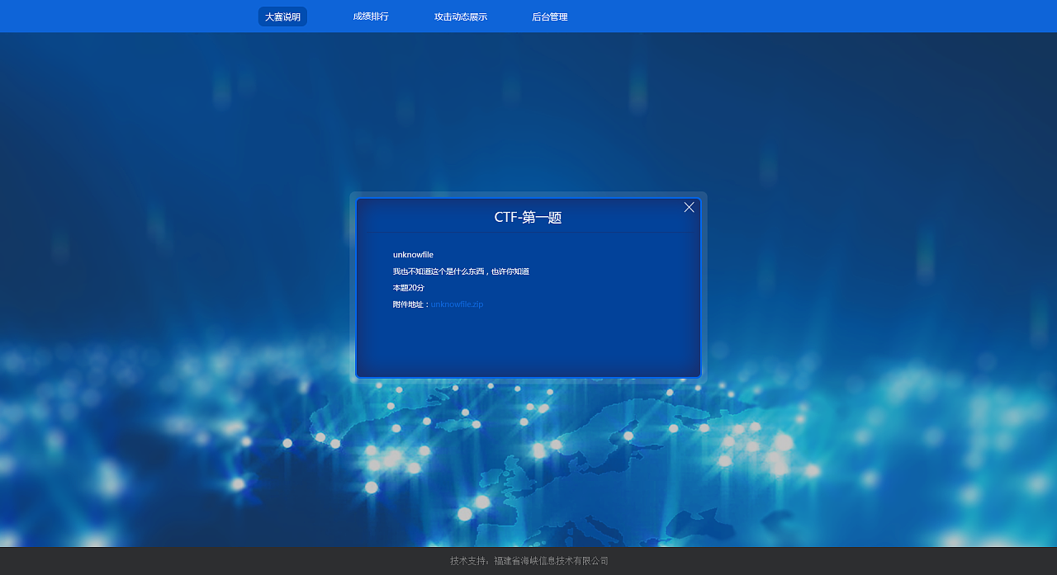The width and height of the screenshot is (1057, 575).
Task: Open the 攻击动态展示 page
Action: [461, 16]
